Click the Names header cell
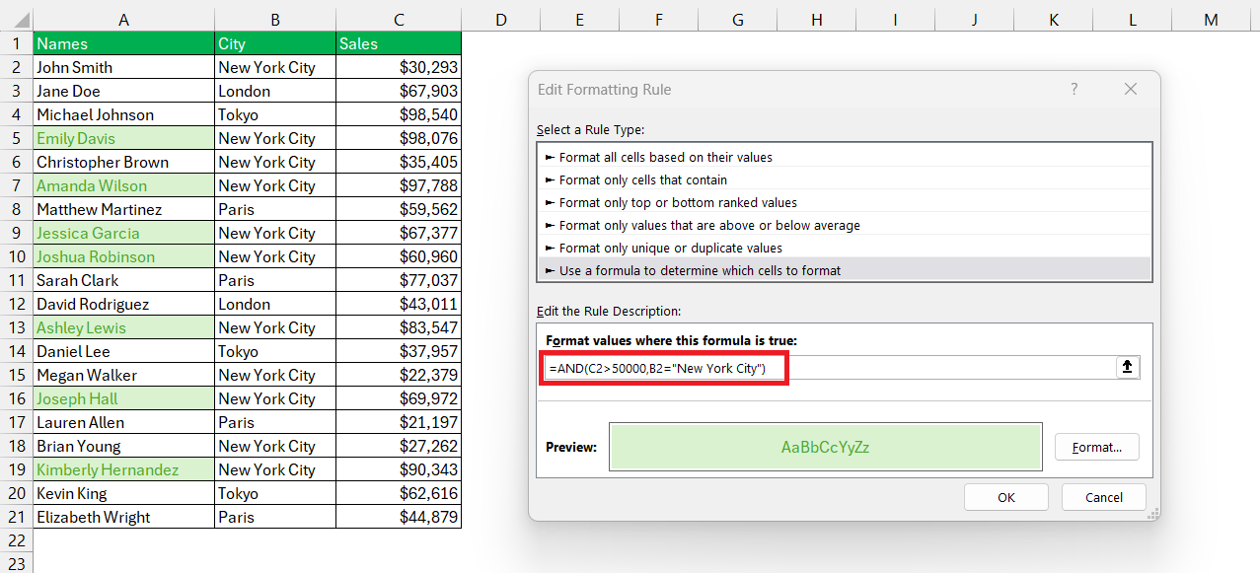This screenshot has height=573, width=1260. tap(123, 43)
